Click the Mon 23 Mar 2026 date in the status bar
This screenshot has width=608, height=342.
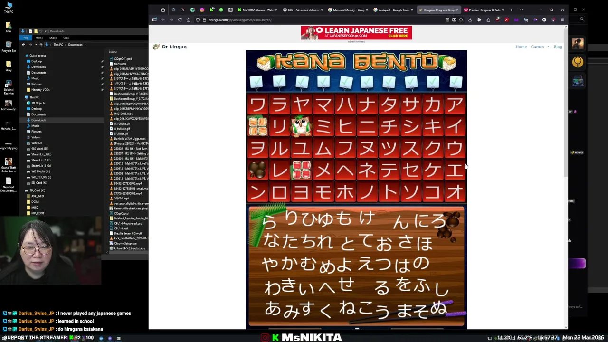click(x=583, y=338)
